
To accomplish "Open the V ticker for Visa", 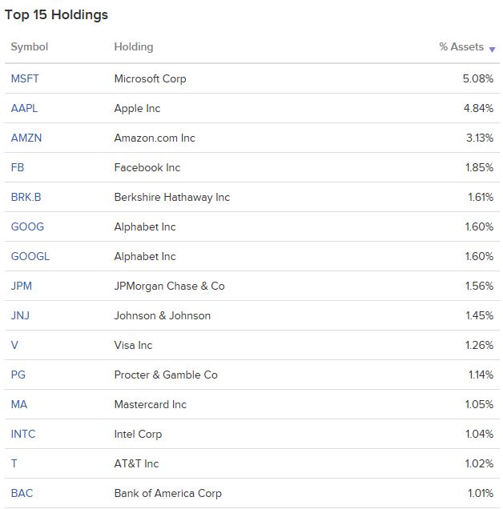I will point(14,345).
